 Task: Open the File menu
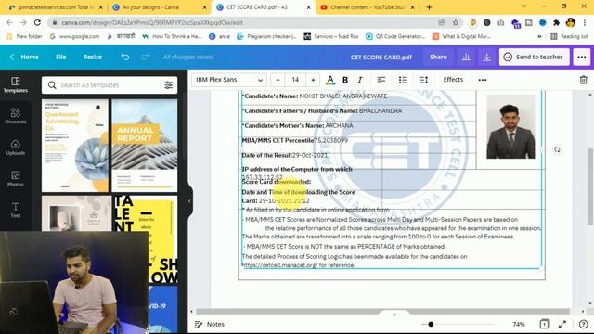[61, 58]
